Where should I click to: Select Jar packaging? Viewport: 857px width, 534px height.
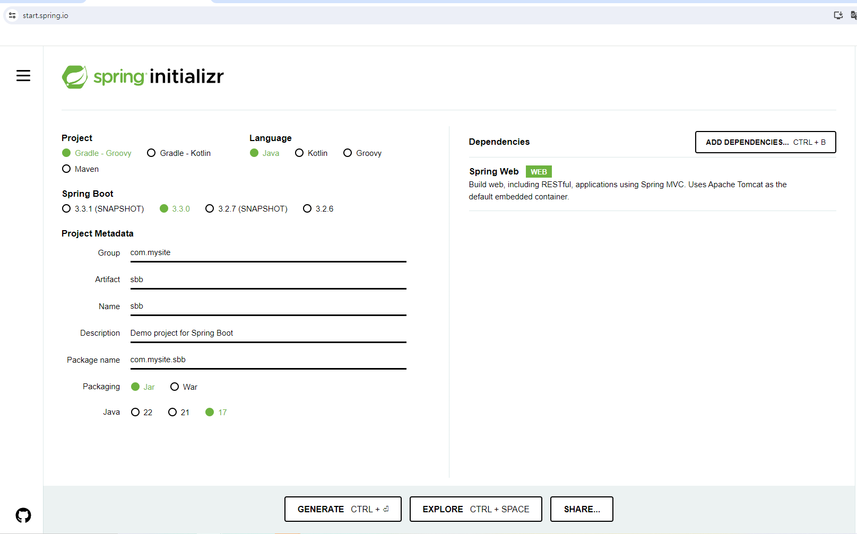(143, 387)
